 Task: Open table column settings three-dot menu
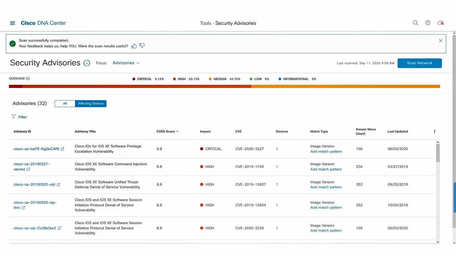click(435, 132)
